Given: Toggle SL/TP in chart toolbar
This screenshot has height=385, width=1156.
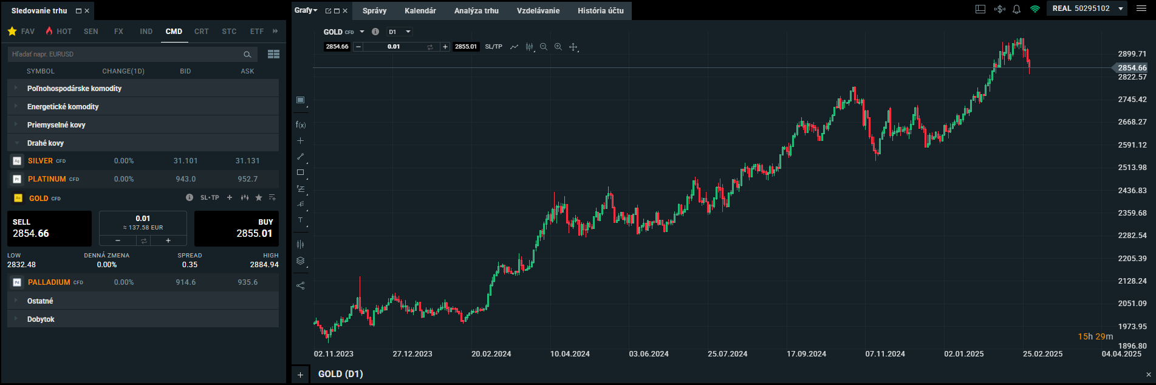Looking at the screenshot, I should pos(493,47).
